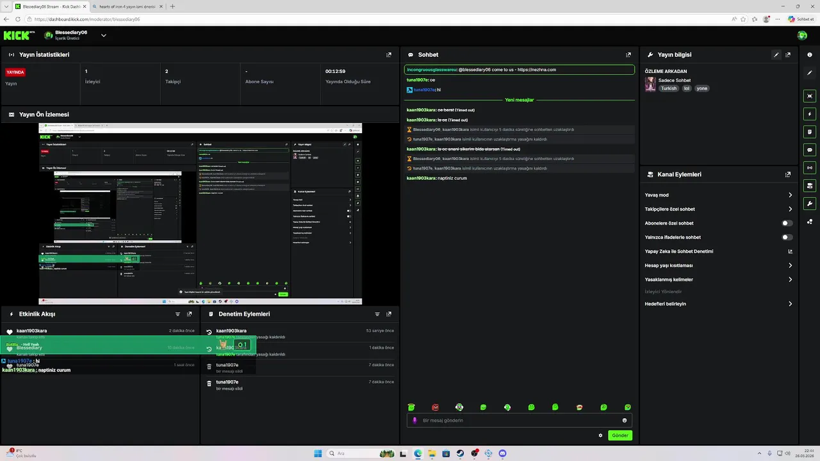Open chat settings gear icon
Image resolution: width=820 pixels, height=461 pixels.
[x=600, y=435]
